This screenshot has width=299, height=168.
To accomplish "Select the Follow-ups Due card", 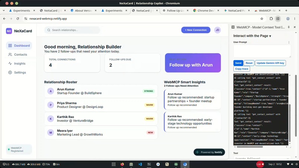I will pyautogui.click(x=132, y=63).
